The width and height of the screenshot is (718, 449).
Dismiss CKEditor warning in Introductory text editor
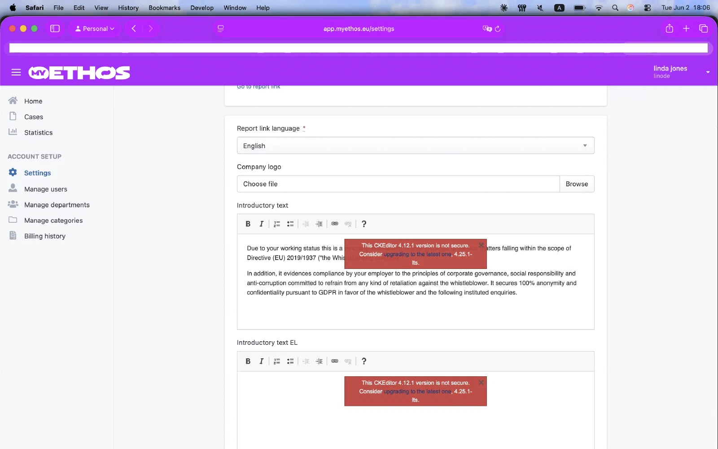[481, 245]
